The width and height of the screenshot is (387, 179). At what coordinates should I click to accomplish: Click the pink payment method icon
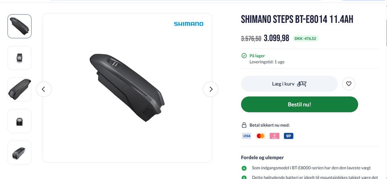pyautogui.click(x=275, y=136)
